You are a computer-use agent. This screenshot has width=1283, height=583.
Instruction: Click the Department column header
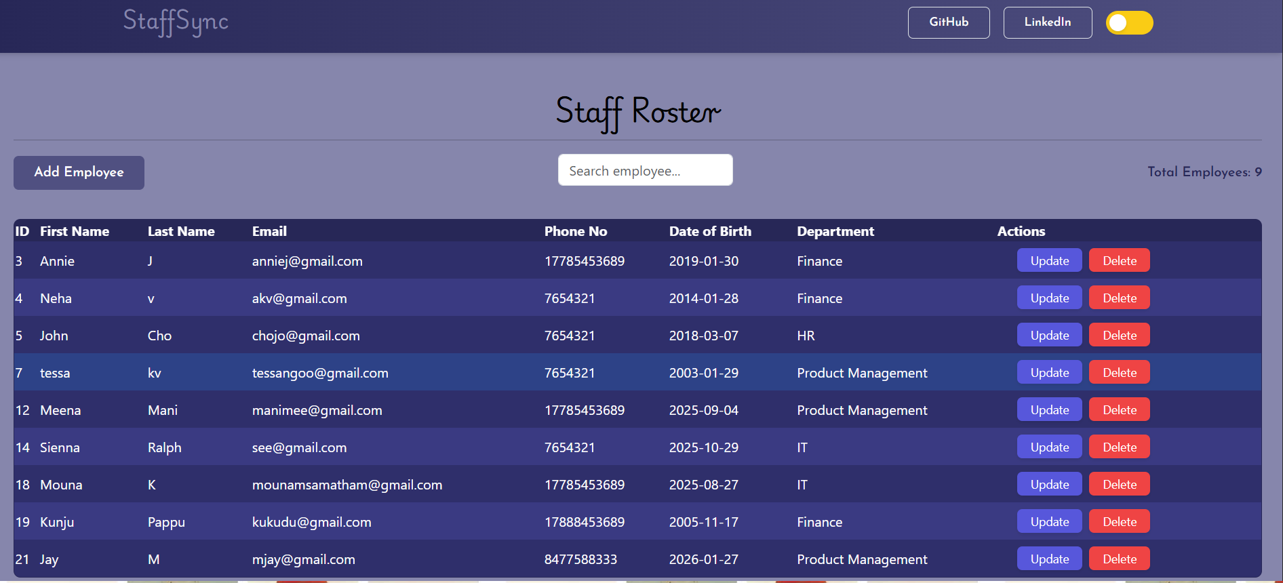pos(835,231)
